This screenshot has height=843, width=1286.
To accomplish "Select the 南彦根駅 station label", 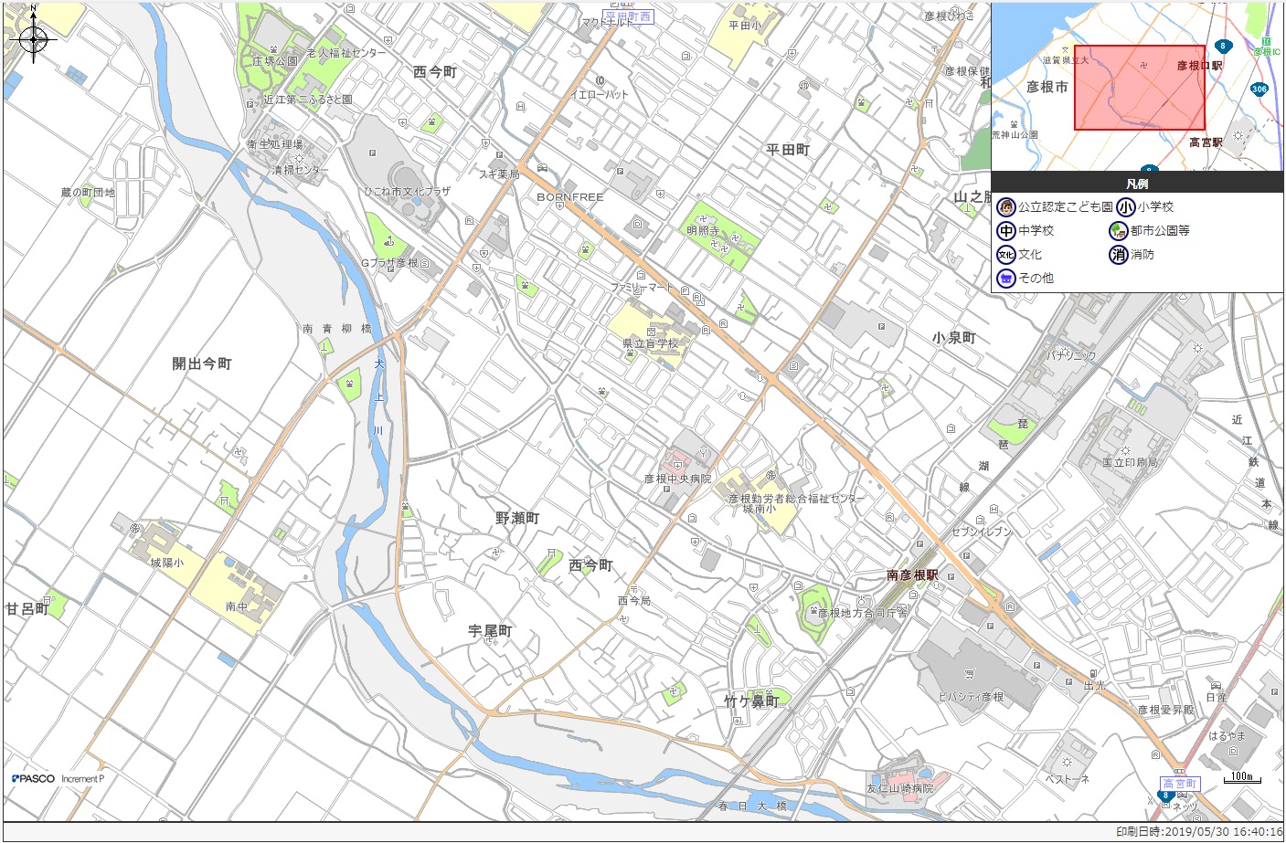I will pos(911,575).
